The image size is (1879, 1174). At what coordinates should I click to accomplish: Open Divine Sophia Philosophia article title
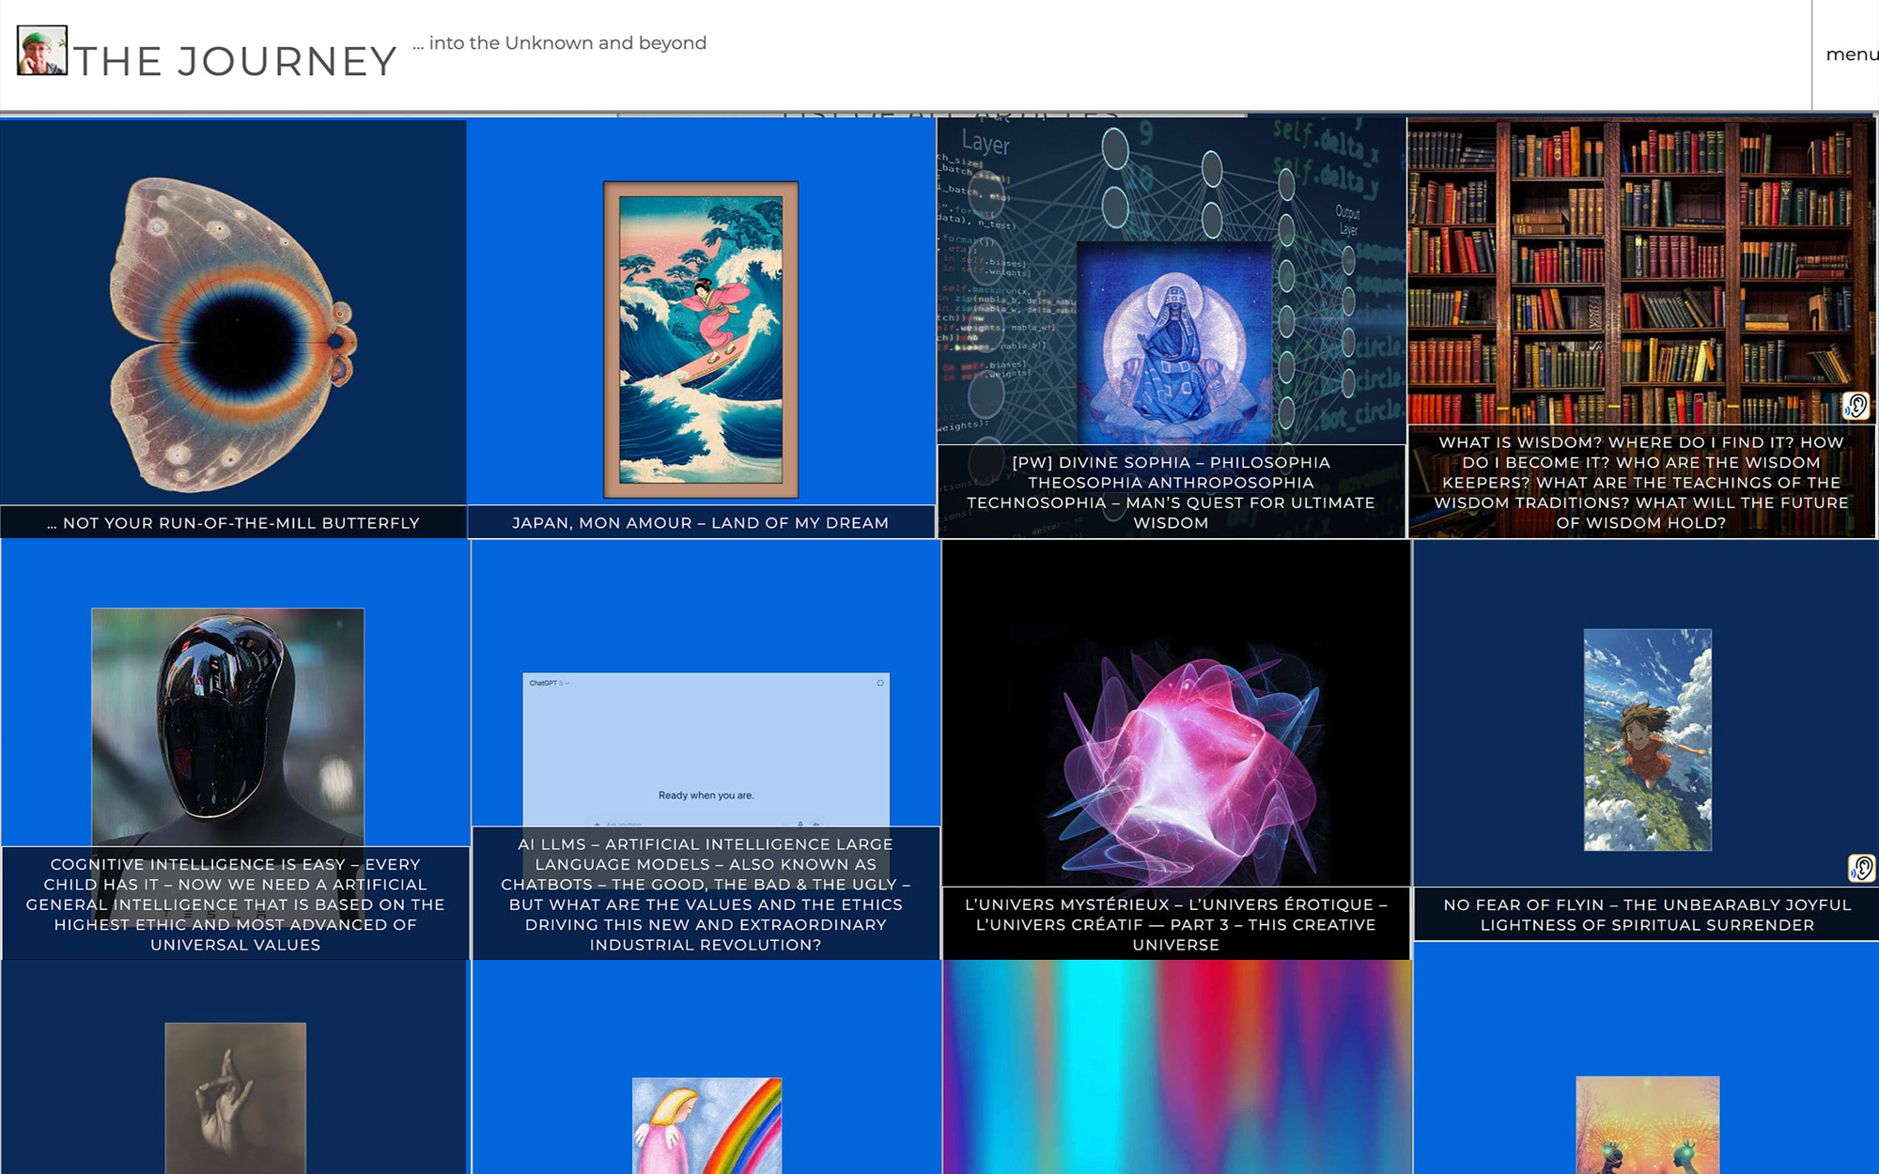[1171, 492]
